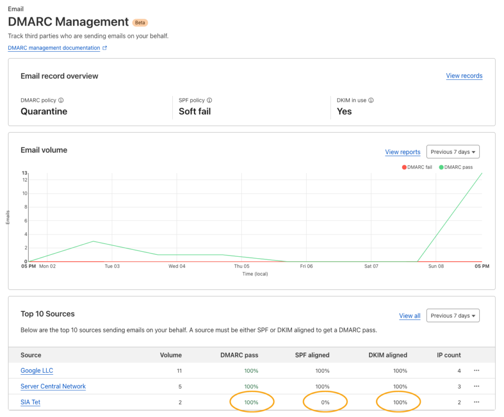Click the external-link icon beside documentation link
The width and height of the screenshot is (504, 417).
104,48
